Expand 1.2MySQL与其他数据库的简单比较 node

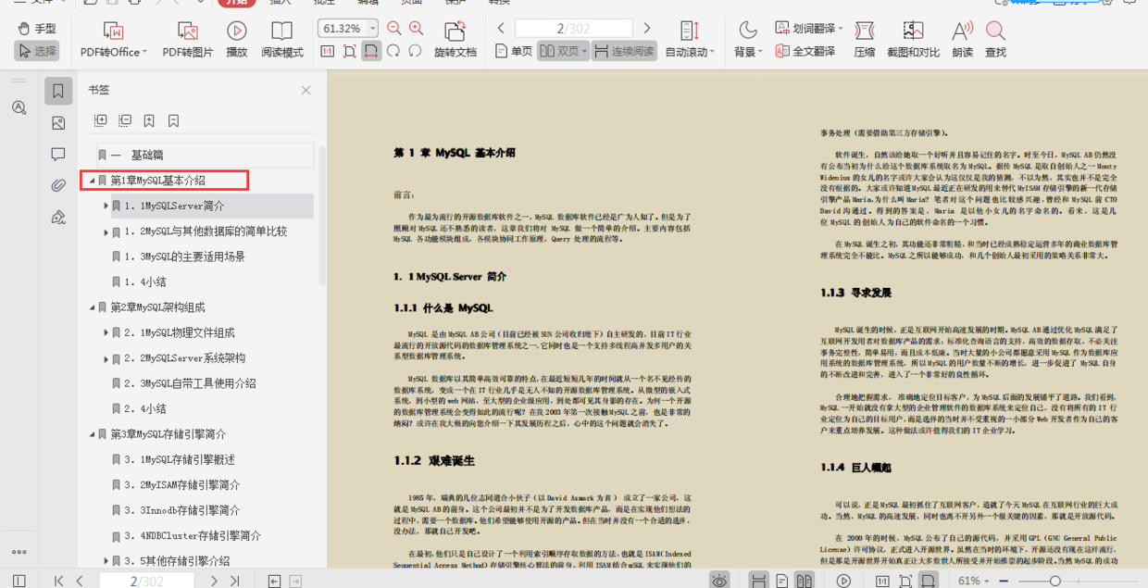pos(106,231)
